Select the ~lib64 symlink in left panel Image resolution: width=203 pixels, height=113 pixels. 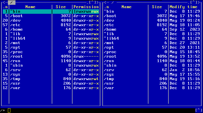(x=17, y=39)
